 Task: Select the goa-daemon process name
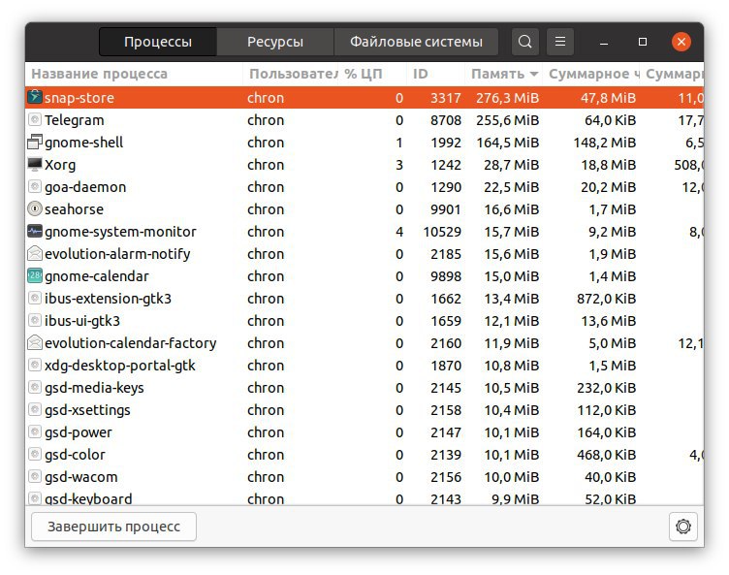(85, 187)
